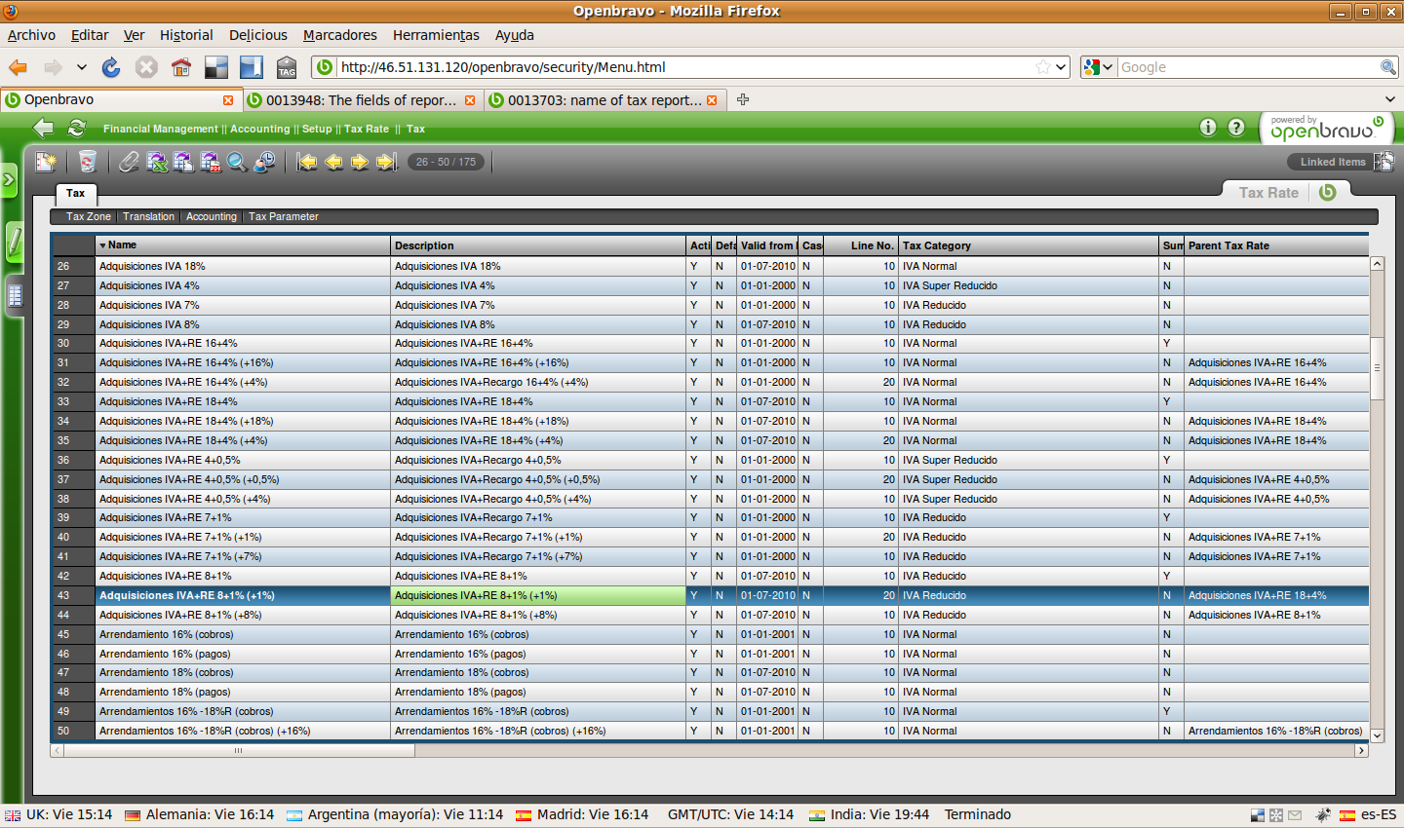Open the Accounting subtab
The image size is (1404, 828).
click(x=212, y=216)
